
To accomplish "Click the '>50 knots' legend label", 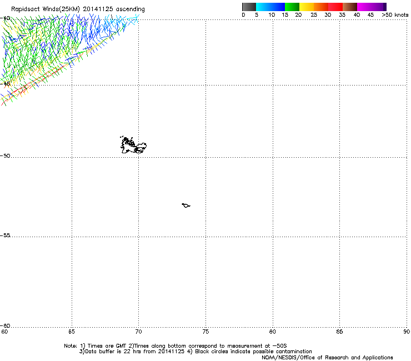I will click(395, 15).
